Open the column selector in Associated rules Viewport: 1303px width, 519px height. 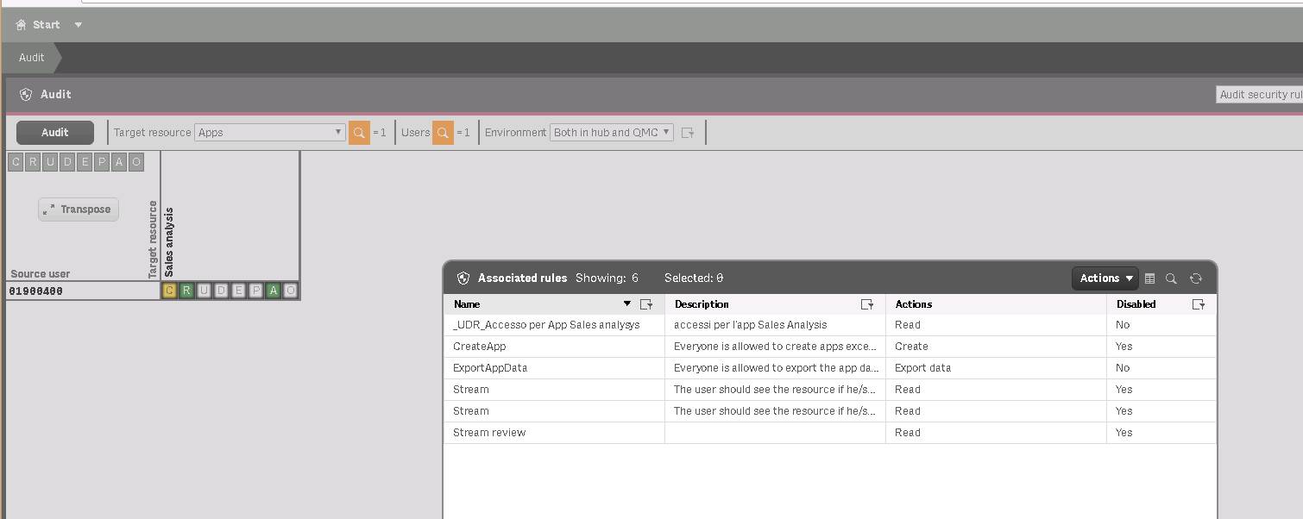(x=1149, y=278)
